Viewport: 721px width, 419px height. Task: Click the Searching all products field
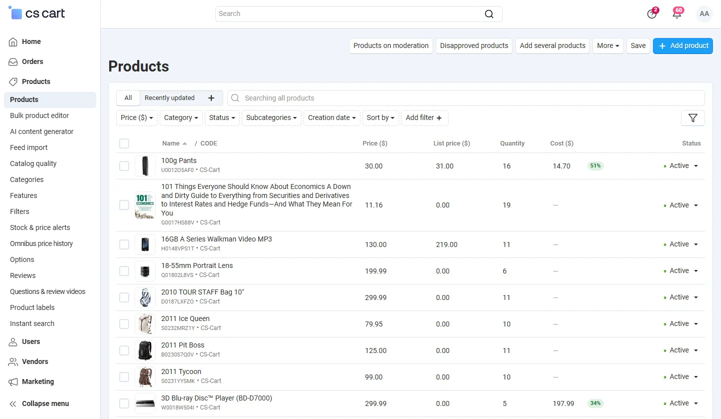tap(466, 98)
